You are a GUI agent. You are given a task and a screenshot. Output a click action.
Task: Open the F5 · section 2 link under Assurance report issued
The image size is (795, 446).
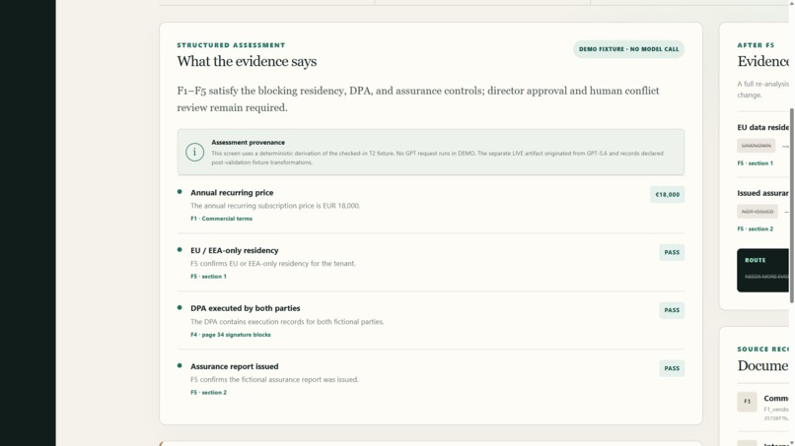tap(208, 392)
